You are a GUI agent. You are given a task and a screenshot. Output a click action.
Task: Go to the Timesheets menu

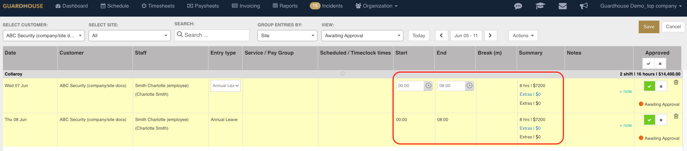[158, 6]
